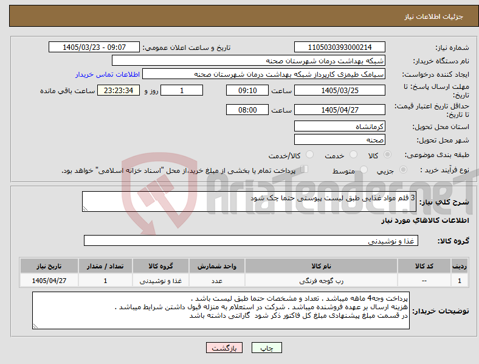Screen dimensions: 479x364
Task: Click the عدد unit cell
Action: point(217,280)
